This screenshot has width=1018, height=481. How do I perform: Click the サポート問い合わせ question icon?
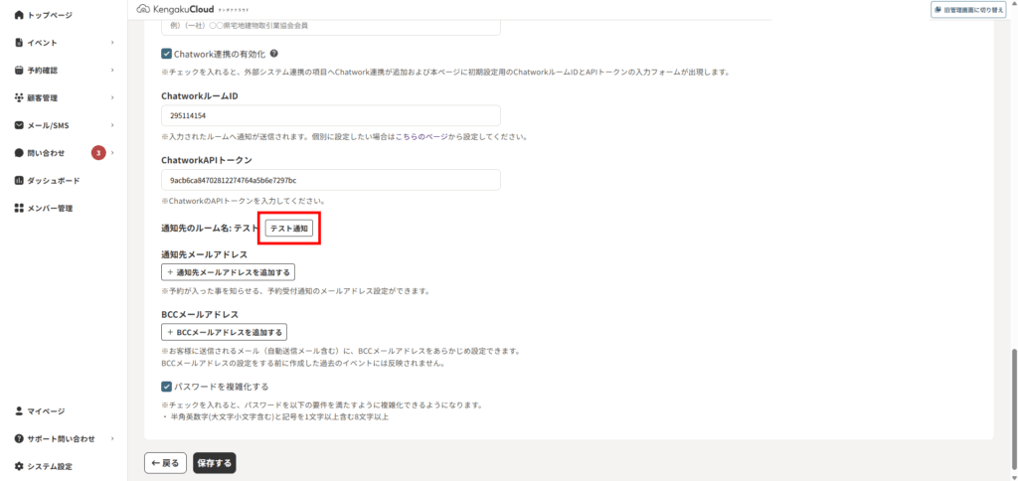coord(19,439)
